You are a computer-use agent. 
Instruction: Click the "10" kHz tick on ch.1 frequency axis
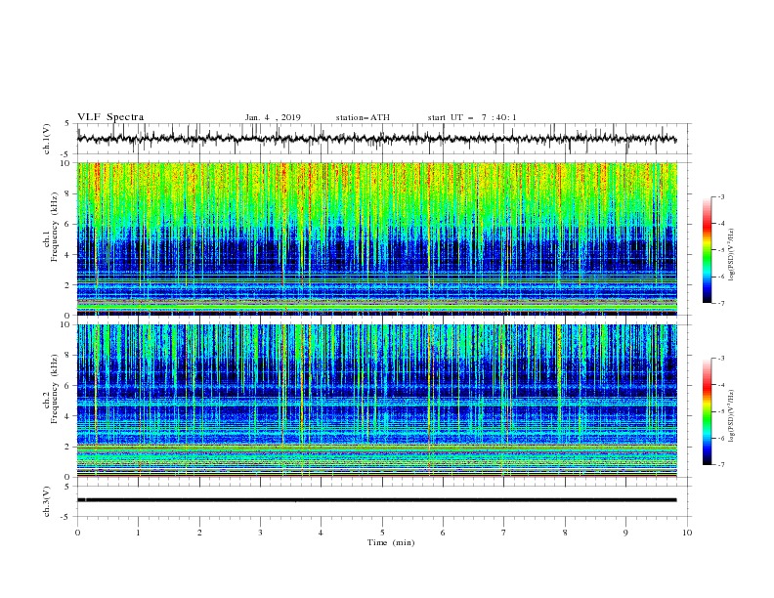65,163
